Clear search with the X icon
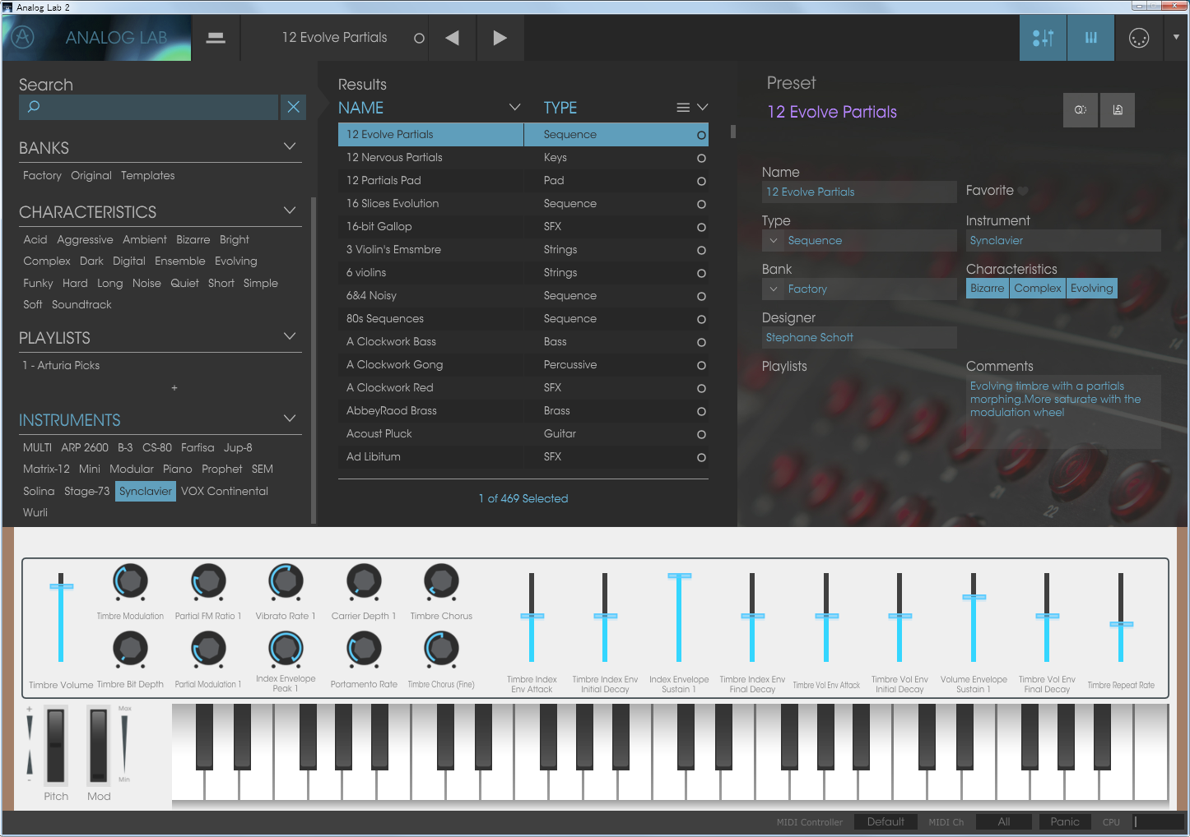The image size is (1190, 837). point(294,107)
